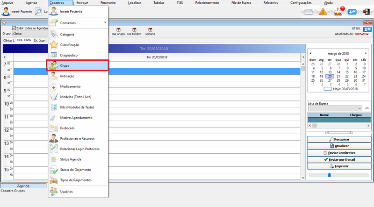Open the chat icon beside NT101
Image resolution: width=374 pixels, height=207 pixels.
pyautogui.click(x=367, y=29)
